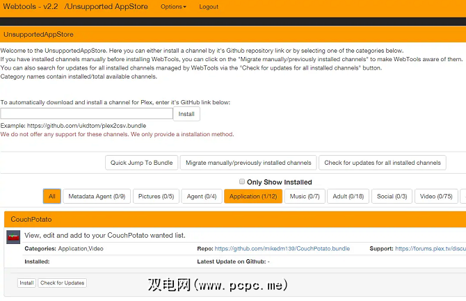Click the 'We do not offer any support' warning
The image size is (466, 301).
pos(117,134)
